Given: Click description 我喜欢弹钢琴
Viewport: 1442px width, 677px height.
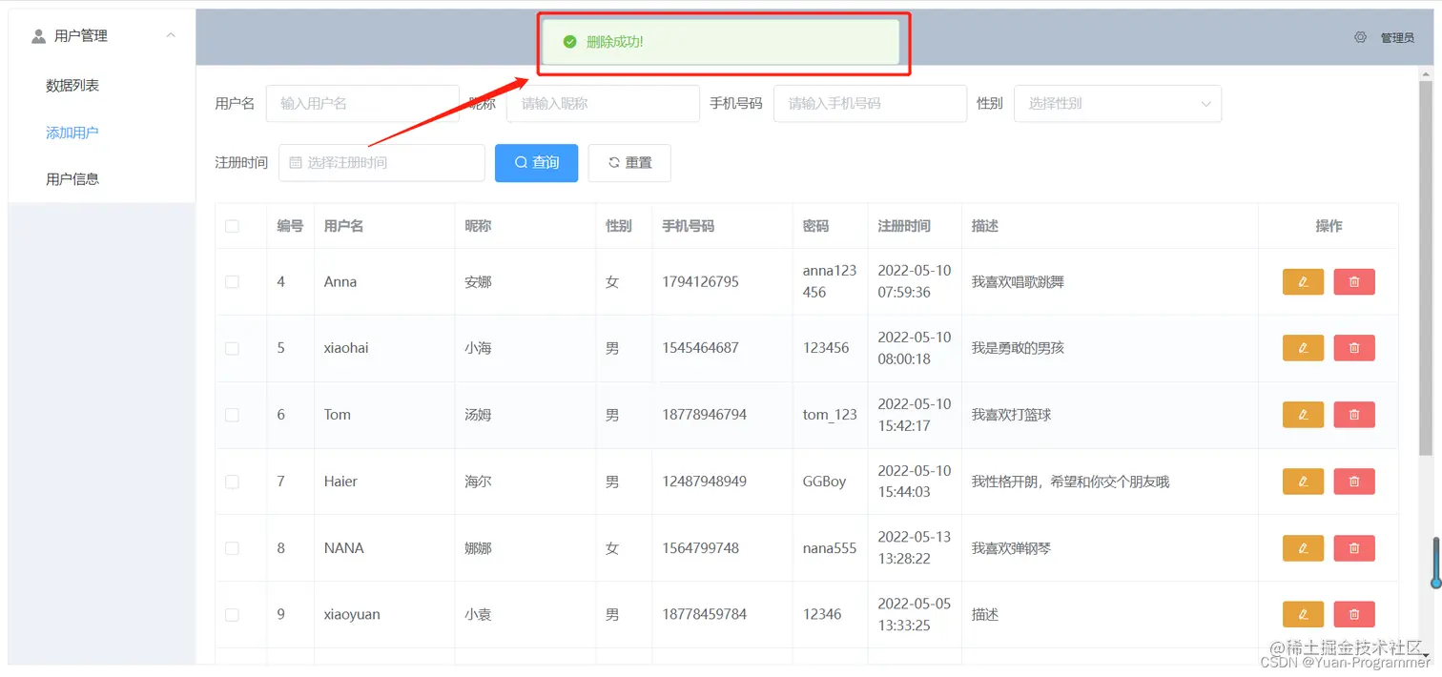Looking at the screenshot, I should click(x=1011, y=548).
